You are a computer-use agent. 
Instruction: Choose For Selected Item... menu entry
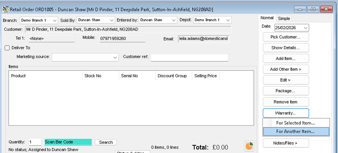click(296, 123)
